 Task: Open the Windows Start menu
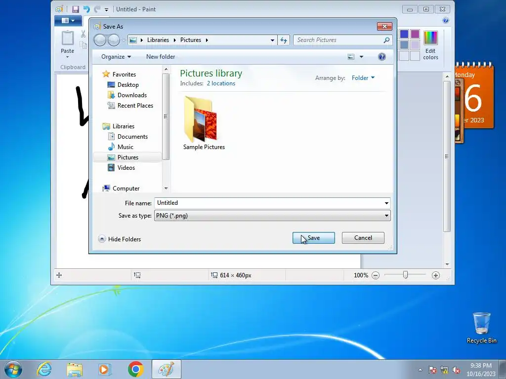click(x=13, y=369)
